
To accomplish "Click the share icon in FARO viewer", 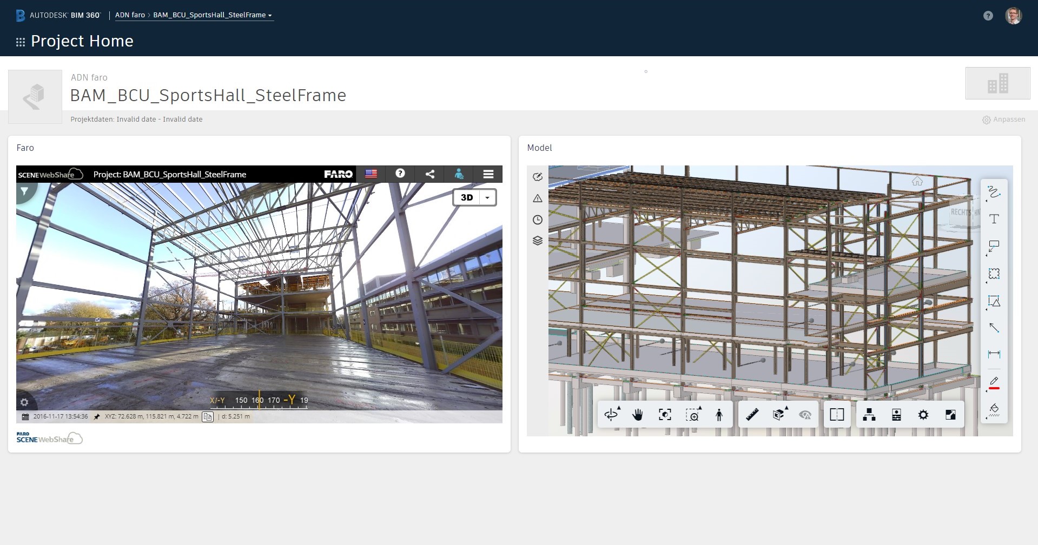I will [430, 174].
